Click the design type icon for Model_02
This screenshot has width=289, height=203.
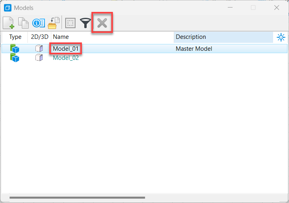[15, 58]
